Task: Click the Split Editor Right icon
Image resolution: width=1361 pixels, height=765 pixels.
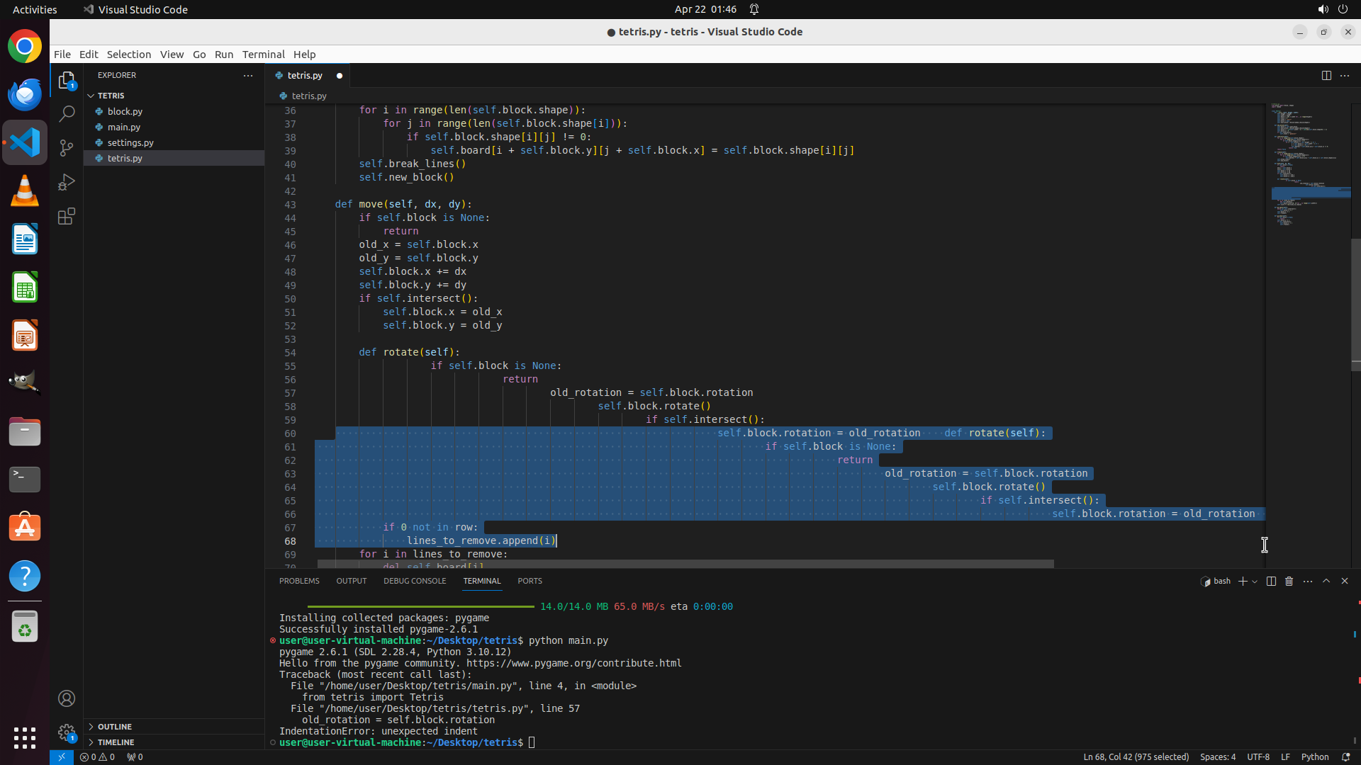Action: coord(1326,75)
